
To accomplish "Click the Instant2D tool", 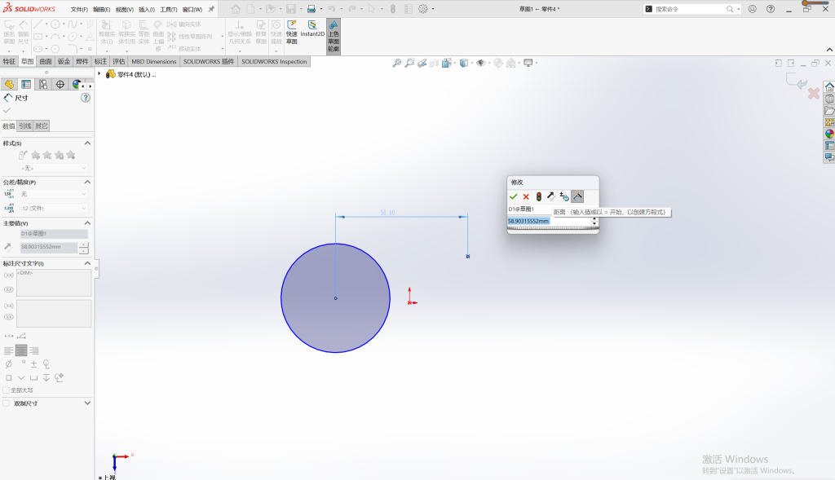I will (312, 29).
